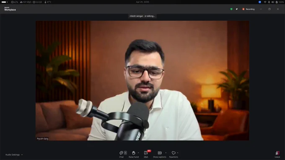Expand the Reactions options arrow
285x160 pixels.
tap(178, 153)
